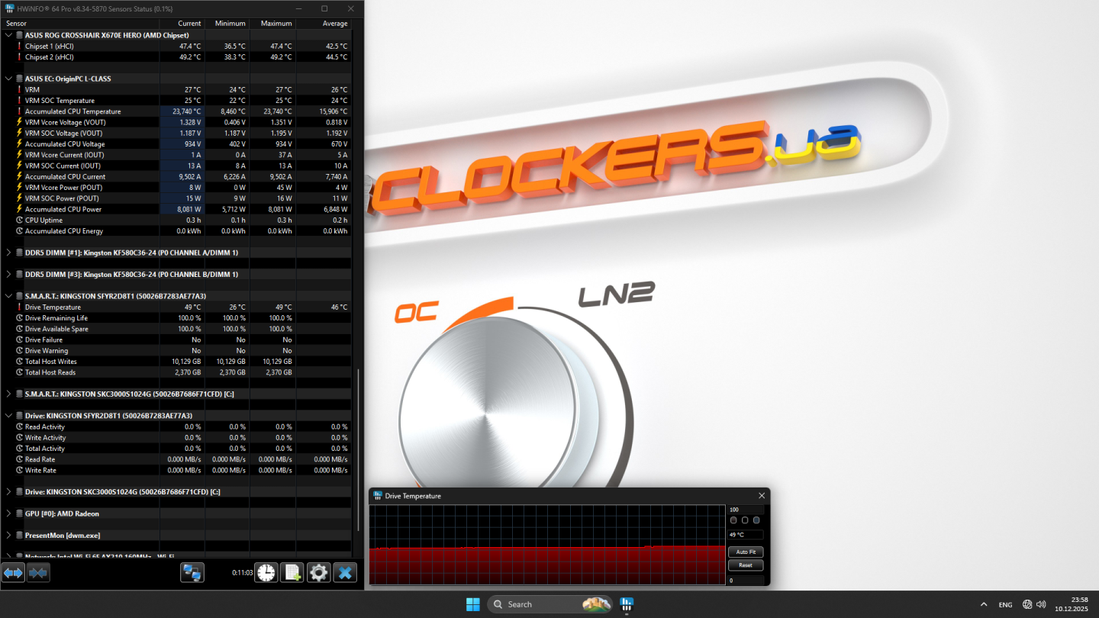Select the Drive Available Spare row label
Screen dimensions: 1099x618
[x=56, y=329]
